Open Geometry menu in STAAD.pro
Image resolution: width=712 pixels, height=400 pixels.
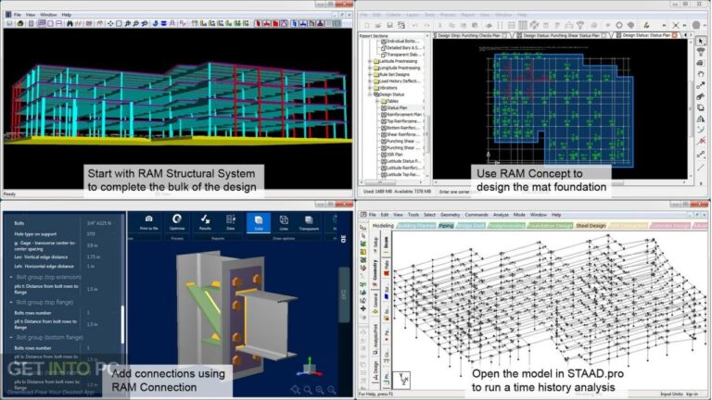pos(450,215)
